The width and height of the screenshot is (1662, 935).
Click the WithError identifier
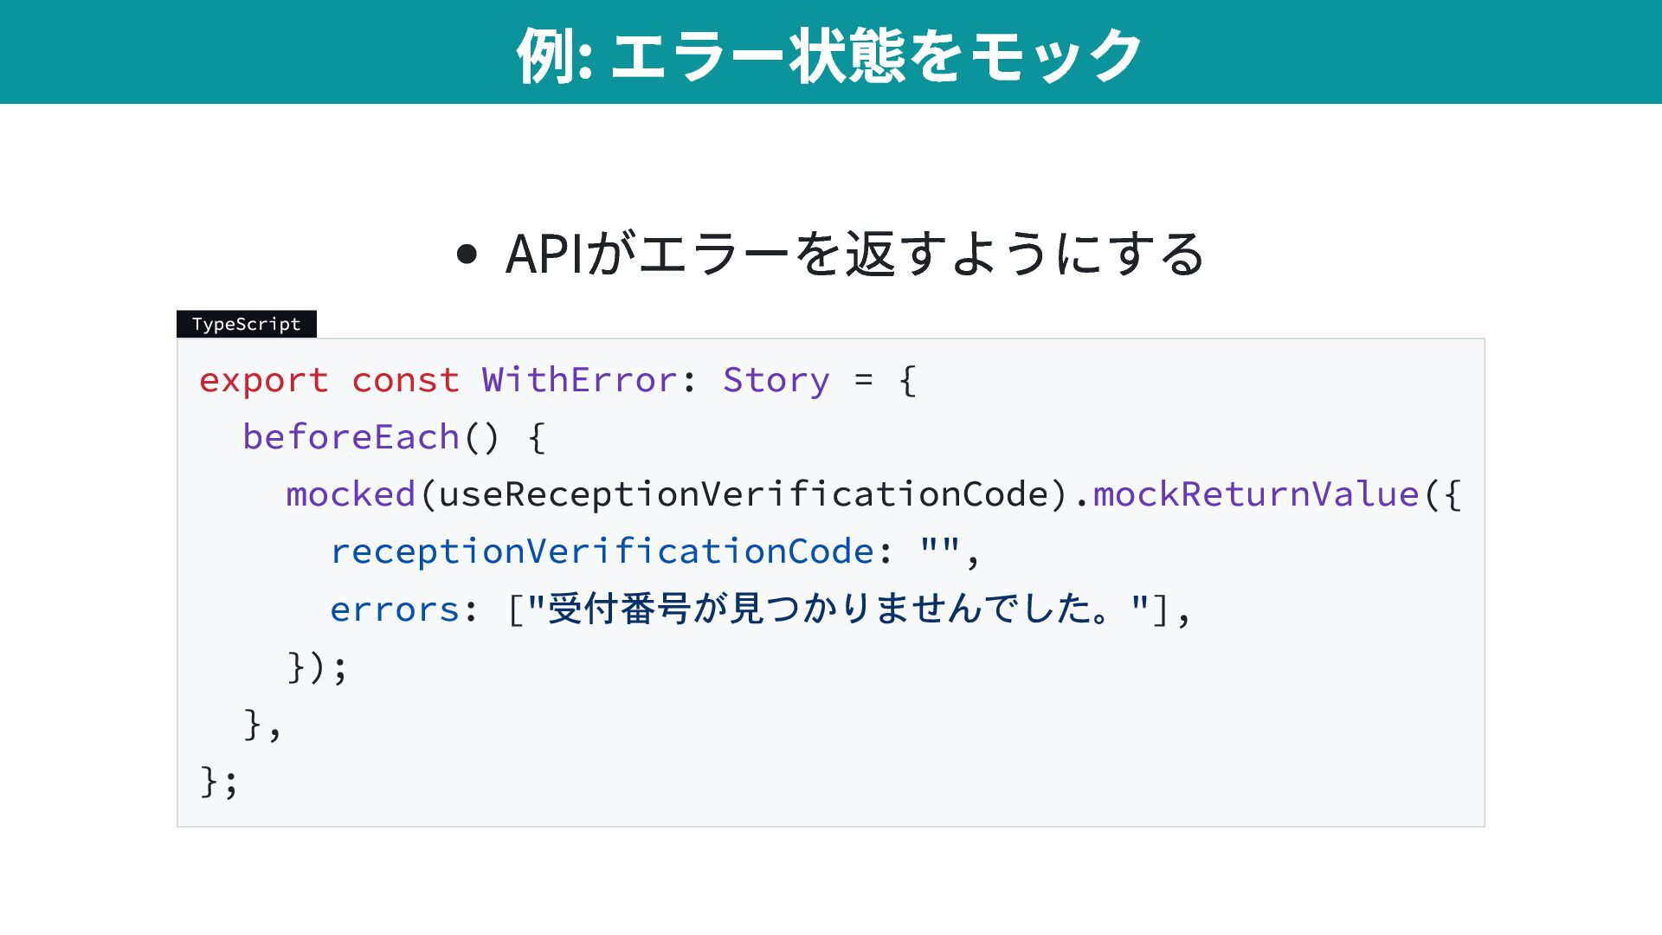coord(579,380)
